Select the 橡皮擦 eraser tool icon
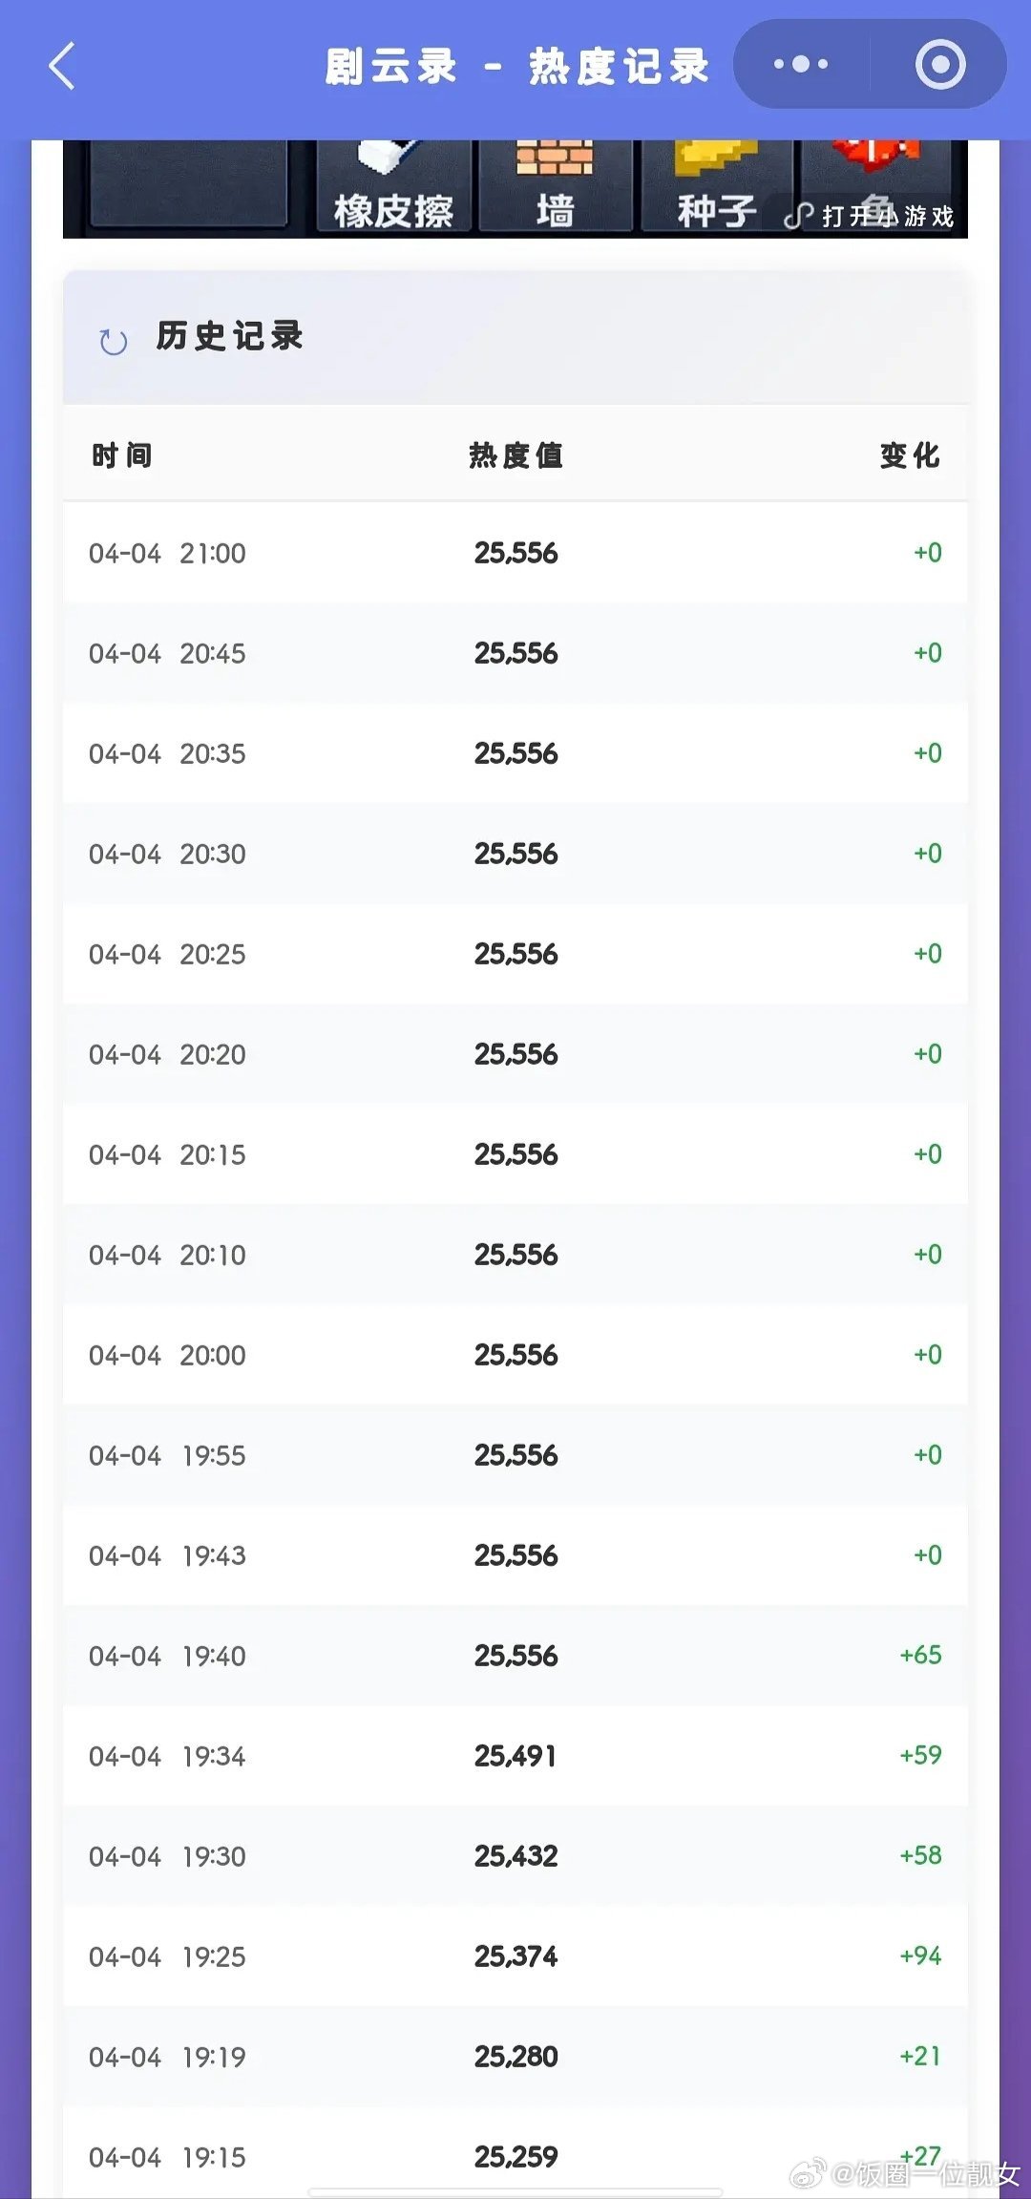Viewport: 1031px width, 2199px height. [x=393, y=187]
